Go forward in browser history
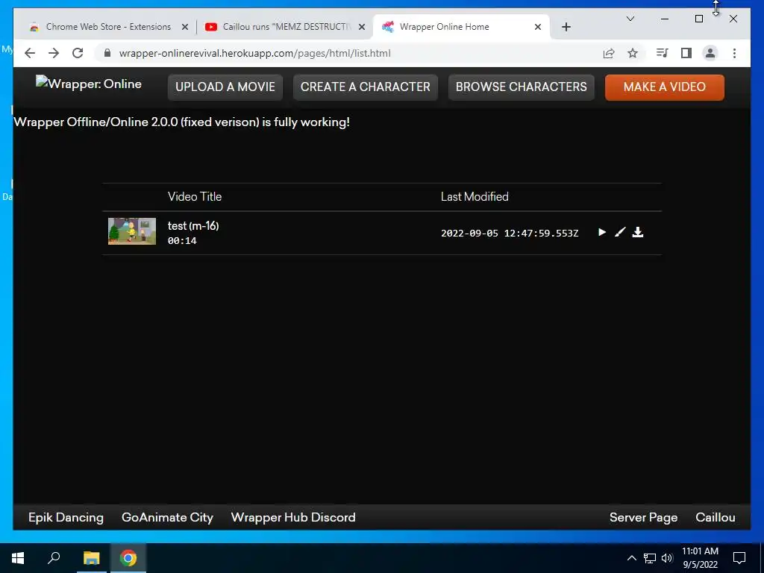Screen dimensions: 764x573 pyautogui.click(x=54, y=53)
